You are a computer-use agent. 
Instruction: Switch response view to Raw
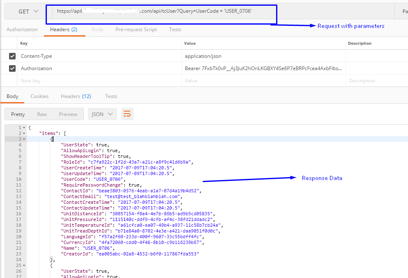point(42,114)
